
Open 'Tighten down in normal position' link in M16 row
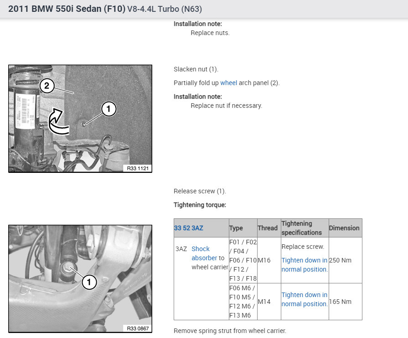pyautogui.click(x=305, y=265)
